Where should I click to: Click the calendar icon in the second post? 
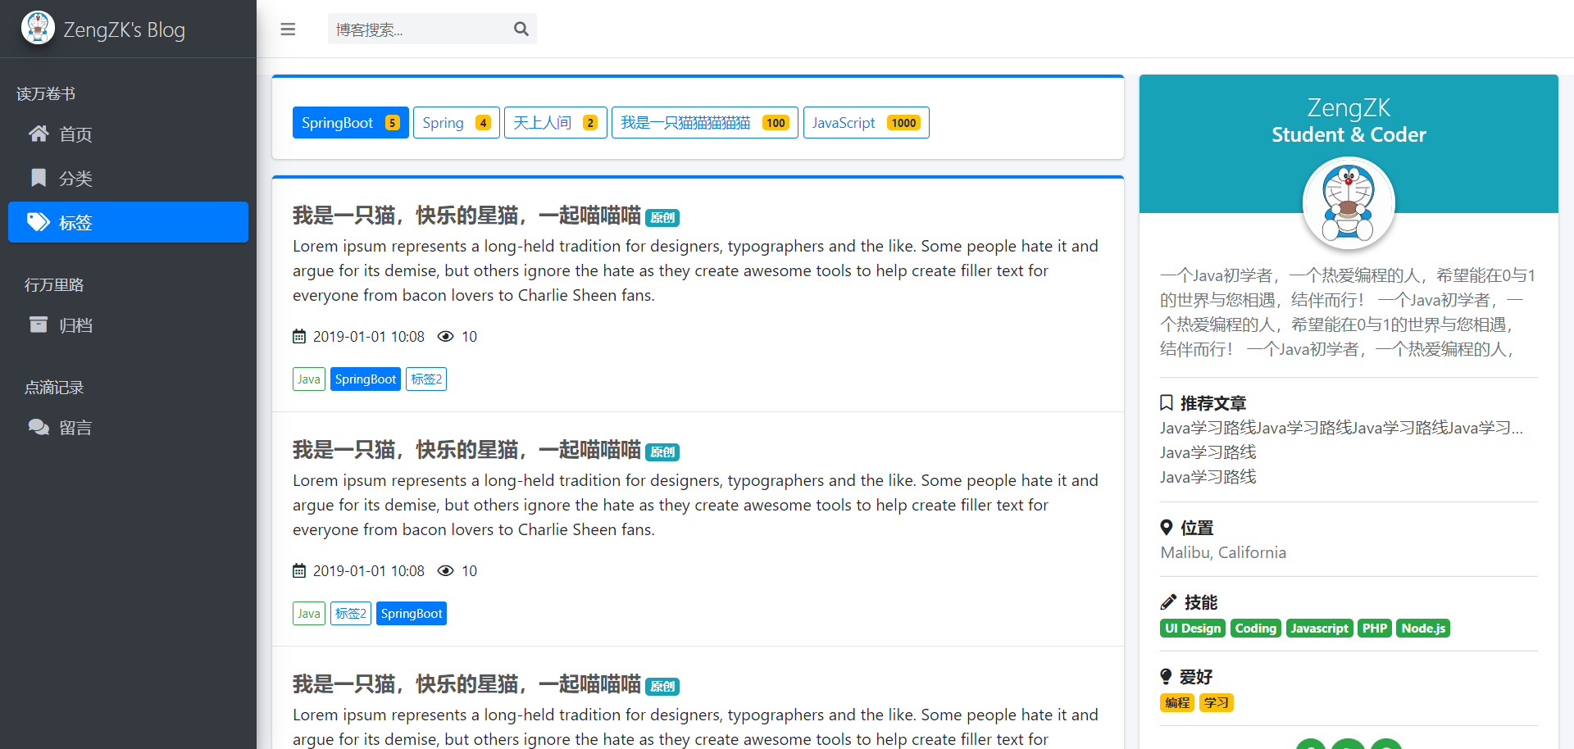point(299,571)
